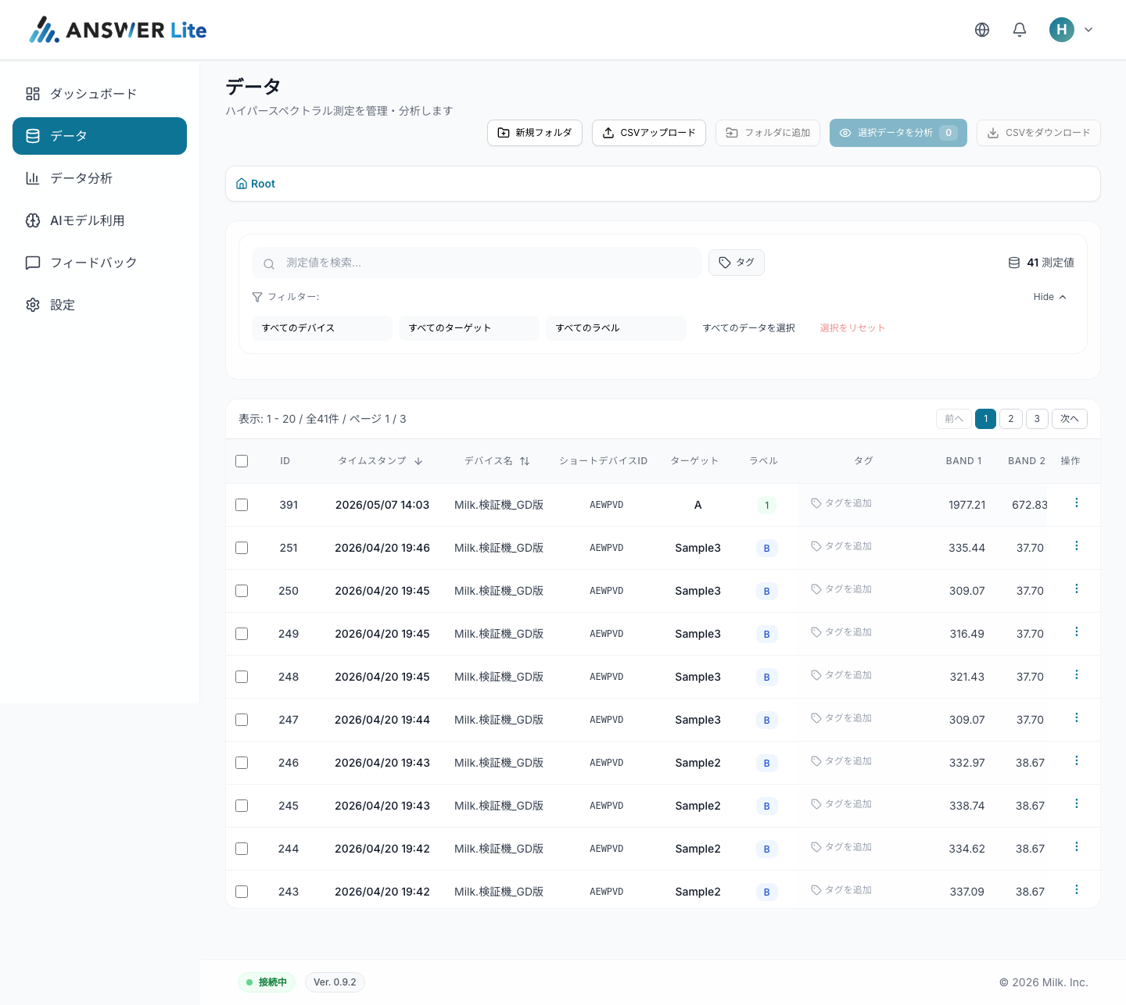Select the データ sidebar item
This screenshot has width=1126, height=1005.
pyautogui.click(x=99, y=136)
